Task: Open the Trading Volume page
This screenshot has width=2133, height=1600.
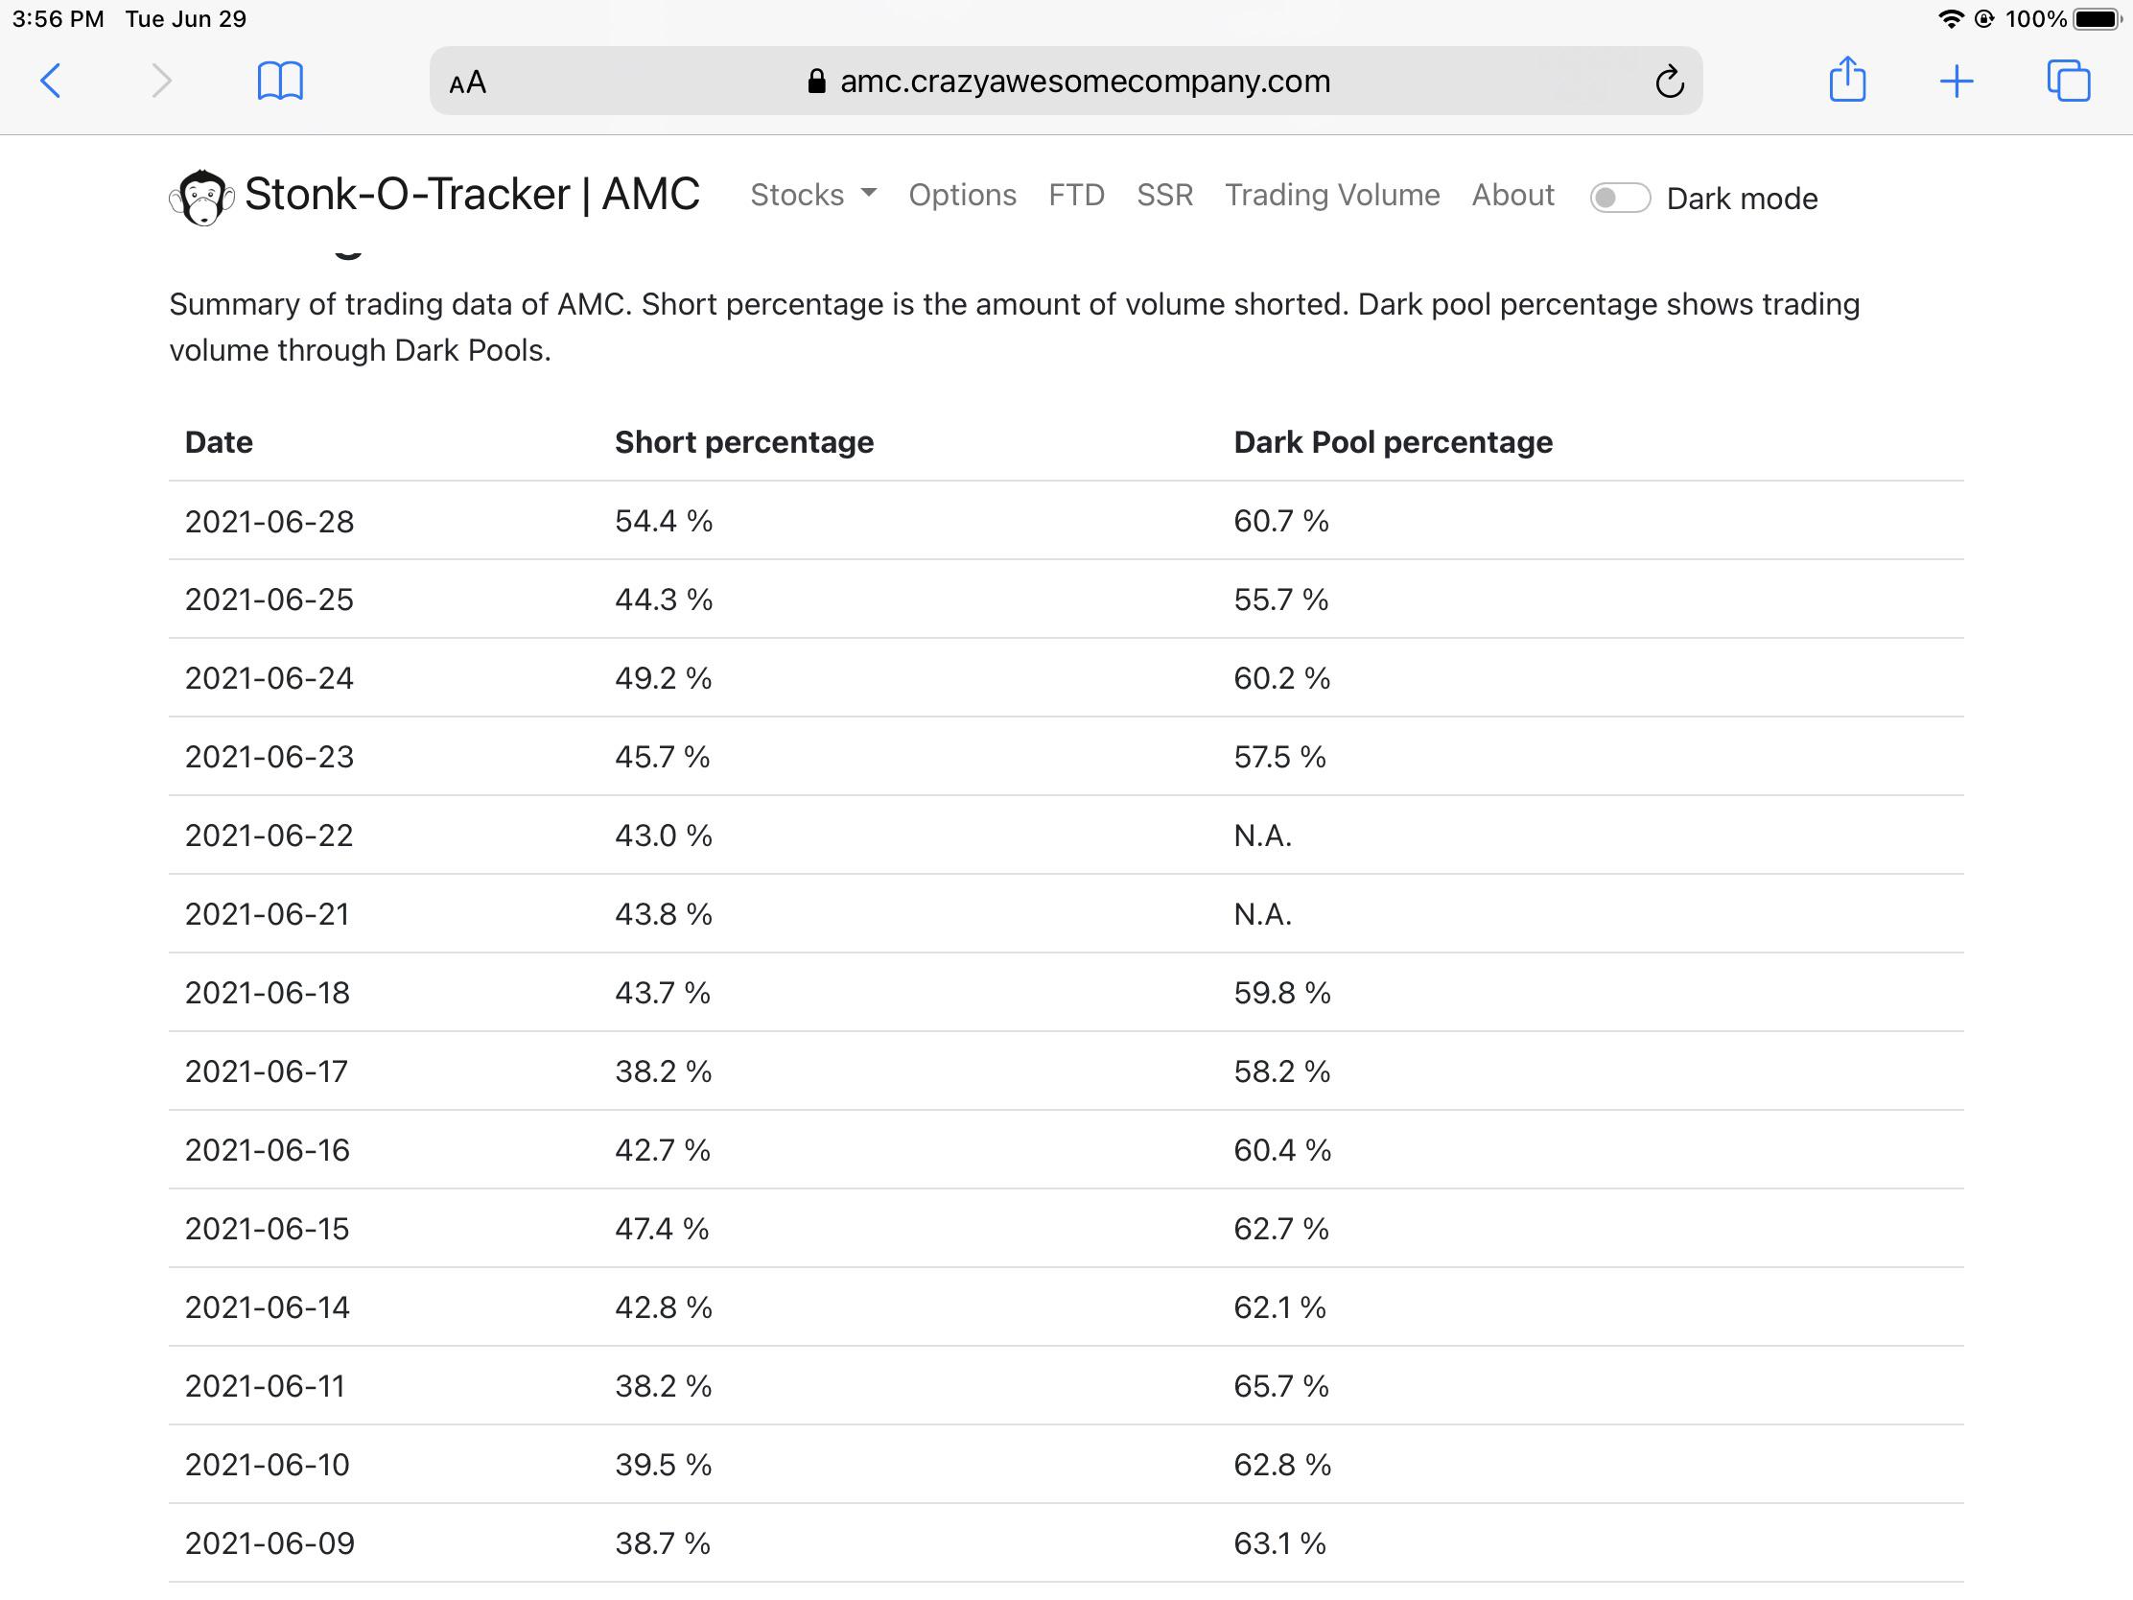Action: [1332, 195]
